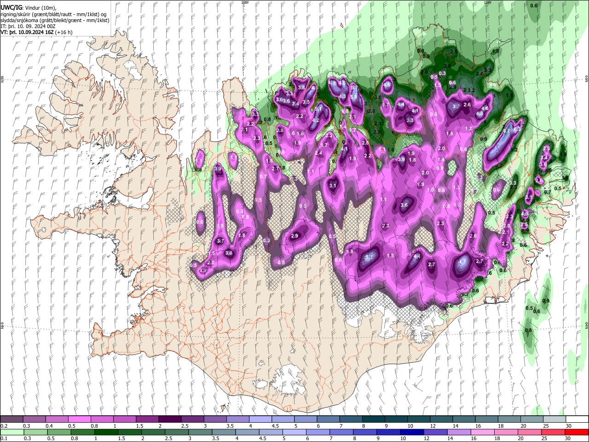Click the '4.7' precipitation value on the map

(463, 262)
